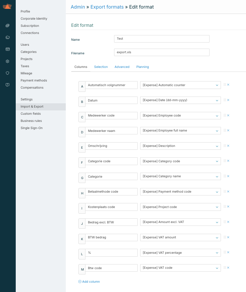
Task: Open the shield icon in left sidebar
Action: click(x=8, y=73)
